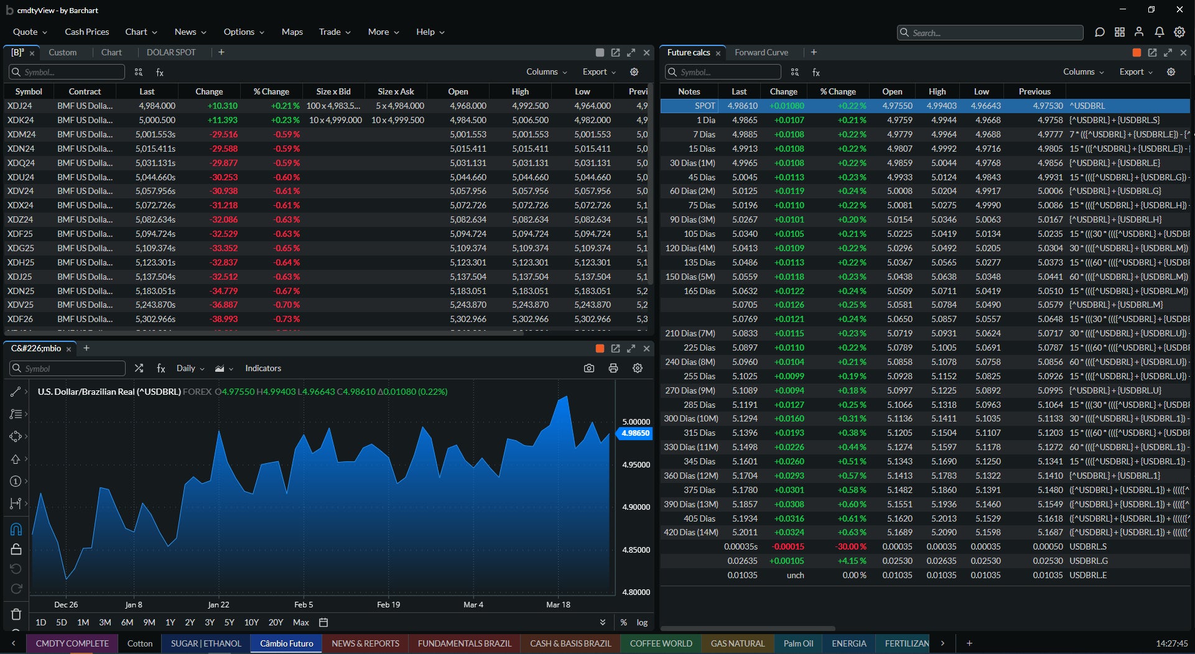Set chart range to Max
This screenshot has width=1195, height=654.
click(x=300, y=622)
